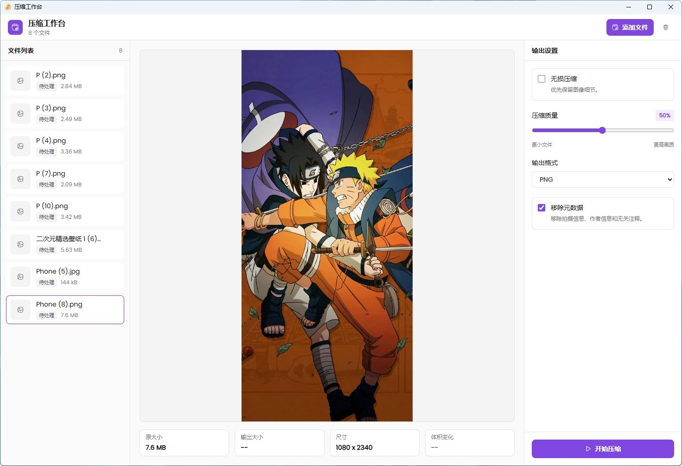Enable the 无损压缩 checkbox
682x466 pixels.
pos(542,79)
